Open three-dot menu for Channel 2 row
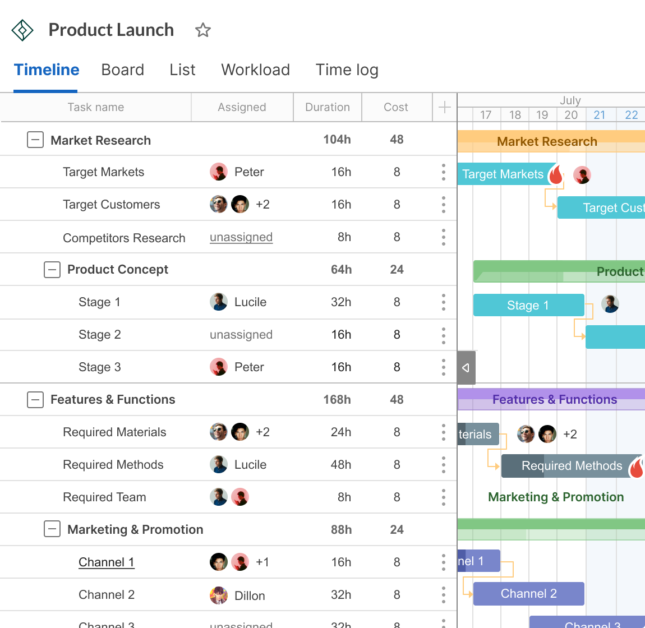This screenshot has width=645, height=628. (443, 595)
